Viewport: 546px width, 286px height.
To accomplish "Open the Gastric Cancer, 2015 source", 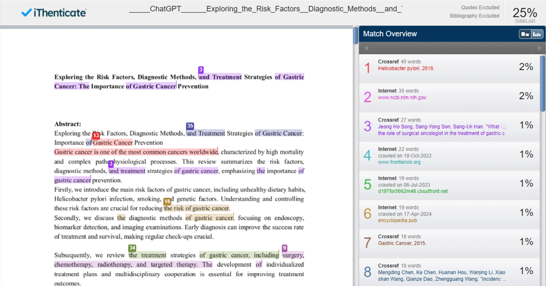I will click(402, 243).
